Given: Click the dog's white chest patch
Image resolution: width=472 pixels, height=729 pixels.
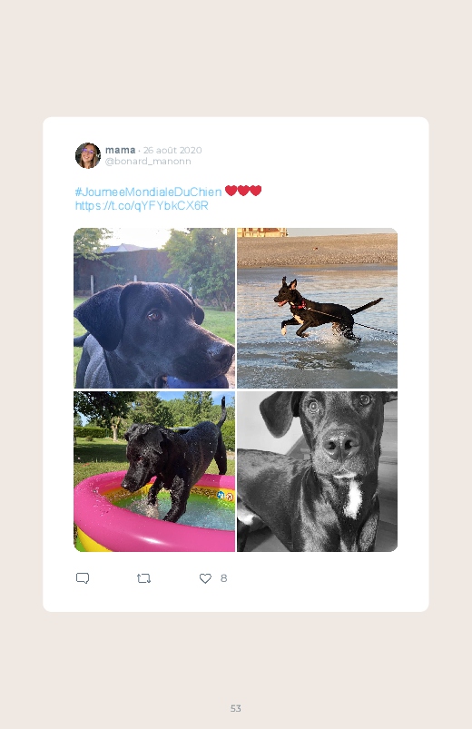Looking at the screenshot, I should pos(353,498).
